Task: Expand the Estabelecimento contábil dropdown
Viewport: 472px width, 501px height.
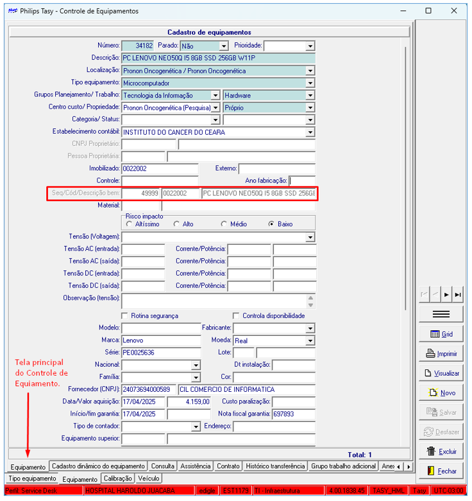Action: click(310, 132)
